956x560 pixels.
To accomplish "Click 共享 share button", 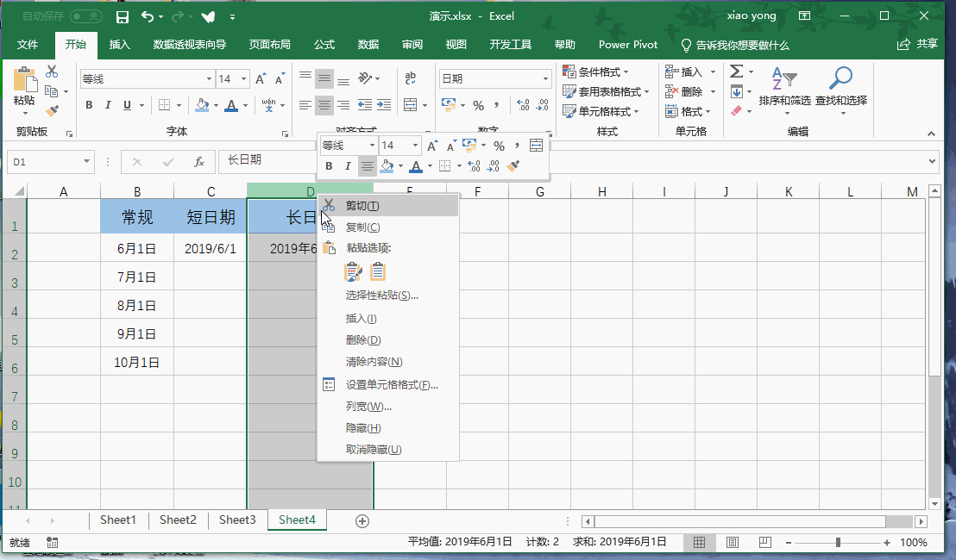I will [918, 45].
